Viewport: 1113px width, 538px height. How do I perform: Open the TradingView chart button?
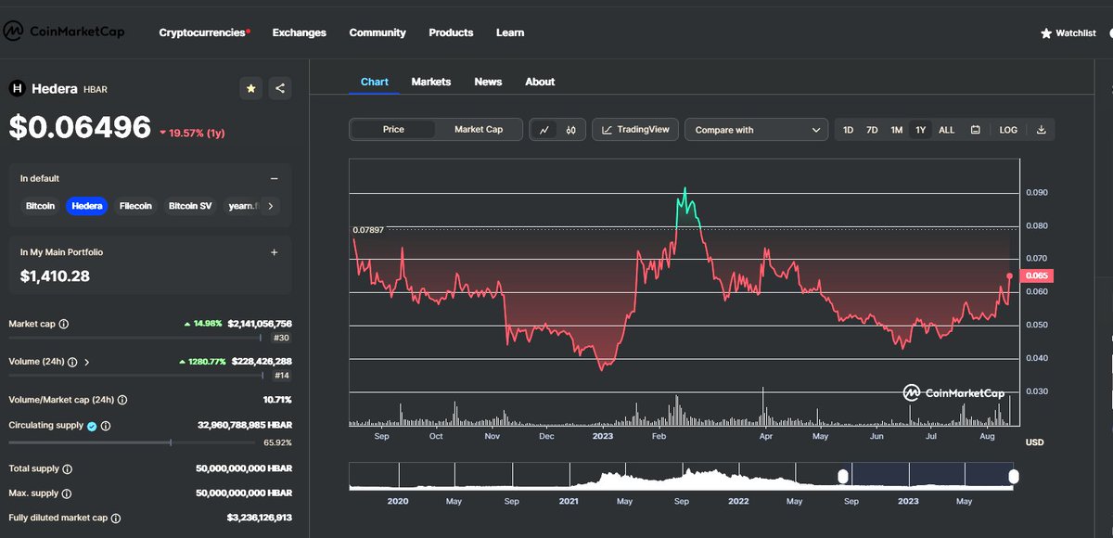click(635, 130)
